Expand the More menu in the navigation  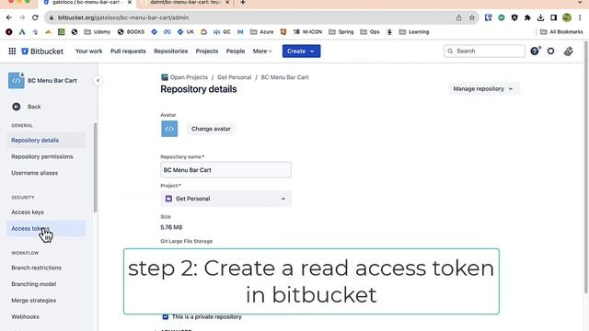point(262,51)
